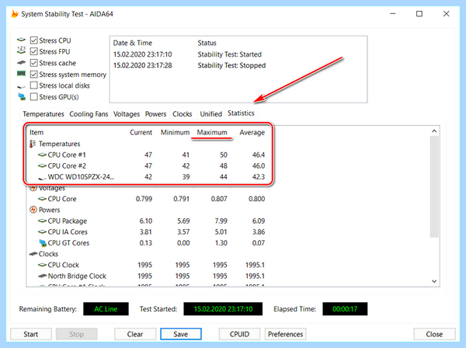Click the Clear button
This screenshot has height=348, width=466.
pyautogui.click(x=135, y=334)
